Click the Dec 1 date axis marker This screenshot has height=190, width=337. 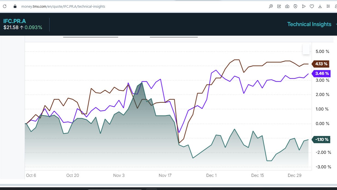coord(211,175)
